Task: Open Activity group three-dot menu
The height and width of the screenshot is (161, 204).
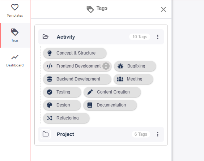Action: 158,37
